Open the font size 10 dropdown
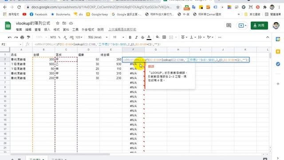284x160 pixels. [118, 37]
